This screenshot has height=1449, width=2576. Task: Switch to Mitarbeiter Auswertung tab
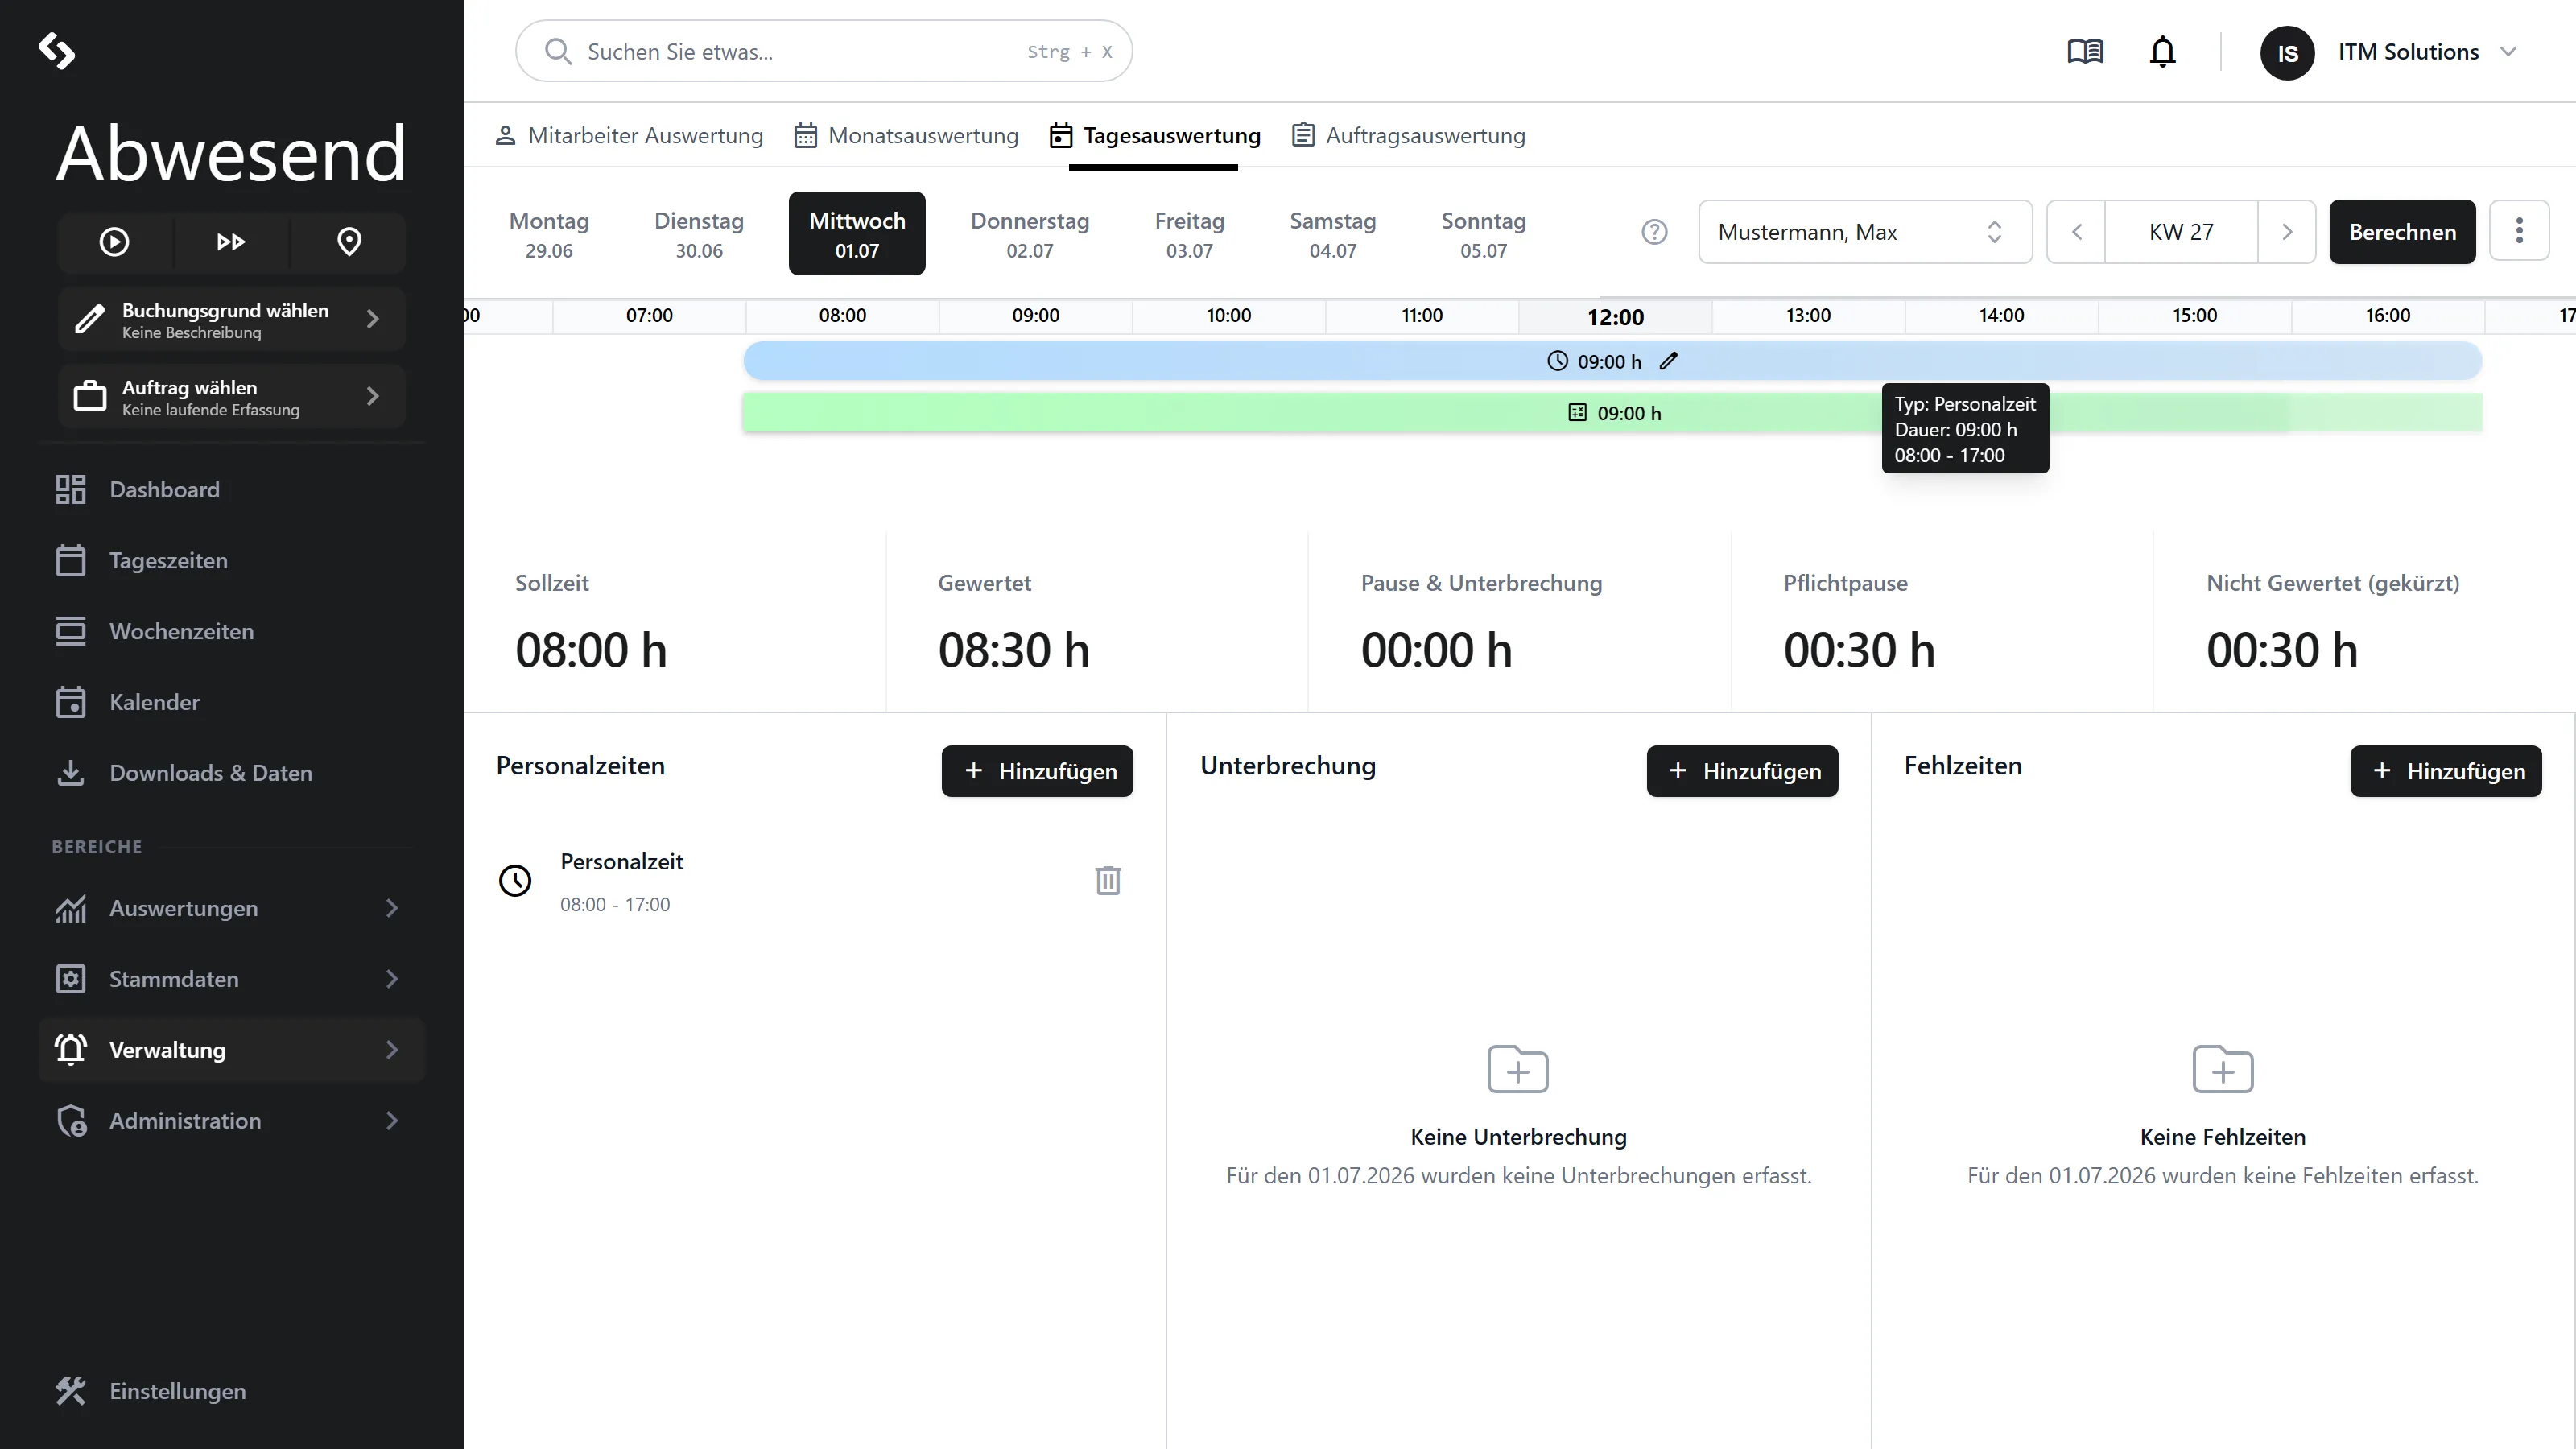(629, 135)
